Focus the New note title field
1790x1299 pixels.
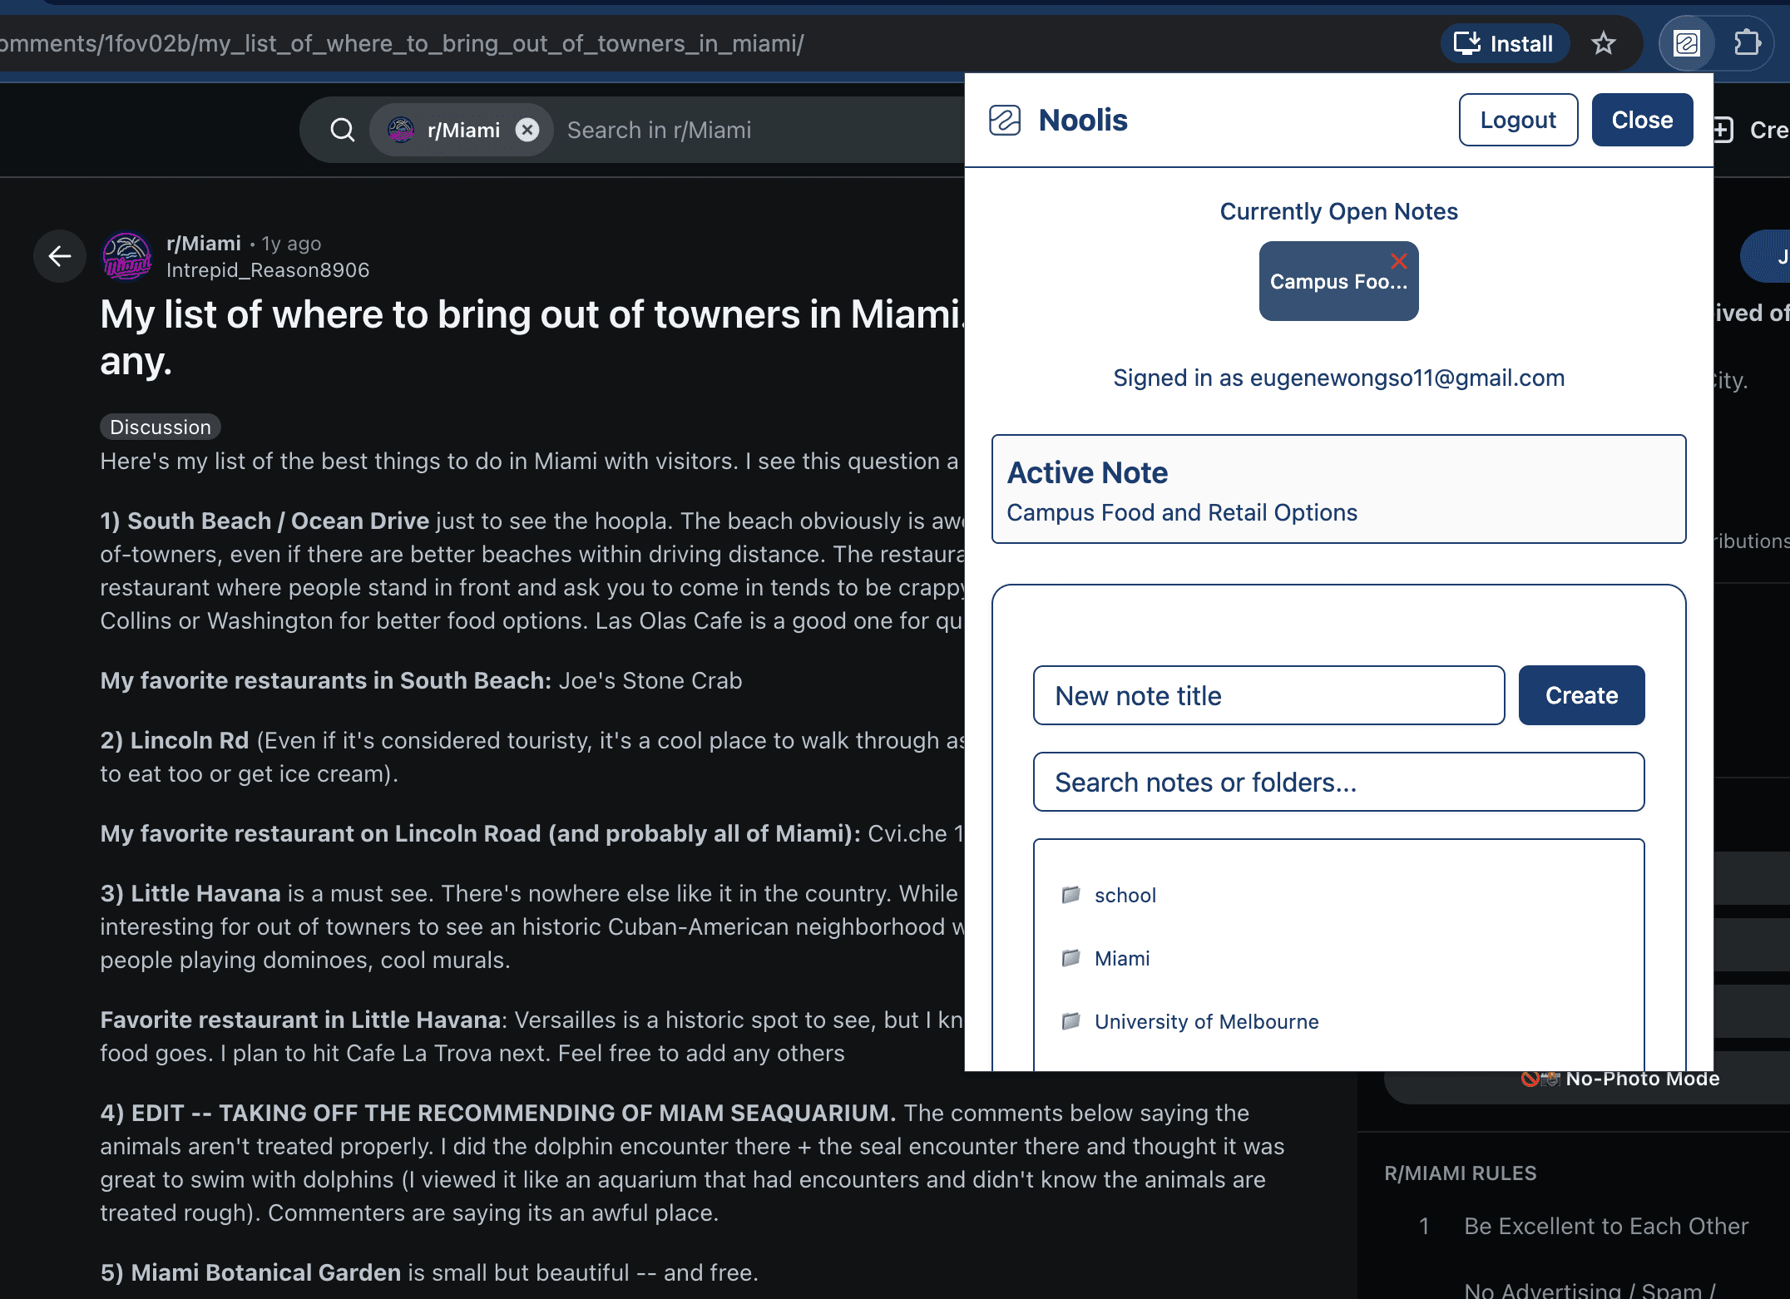click(x=1268, y=696)
